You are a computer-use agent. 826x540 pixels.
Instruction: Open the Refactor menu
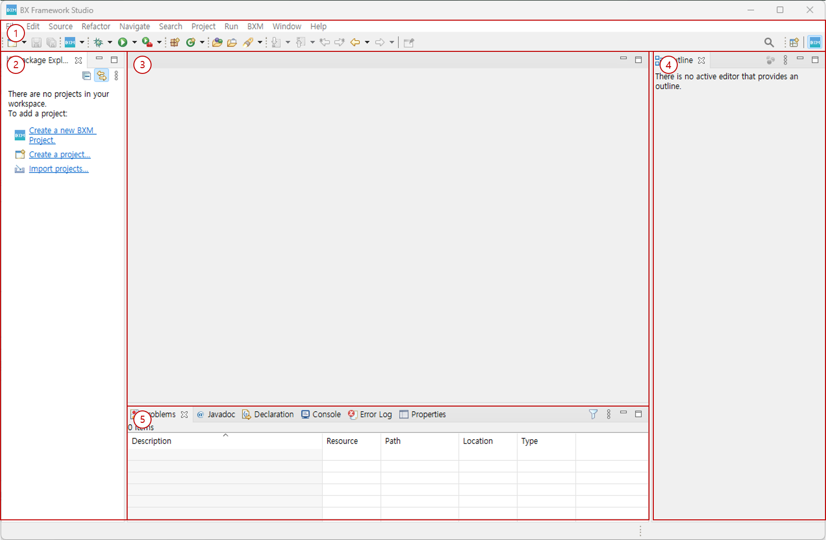pyautogui.click(x=95, y=26)
